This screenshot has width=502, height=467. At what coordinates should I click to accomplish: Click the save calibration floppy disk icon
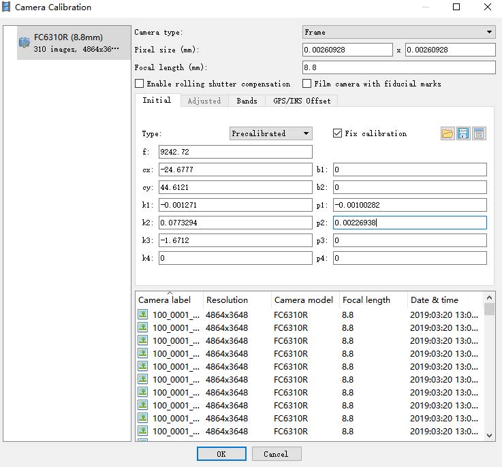(x=463, y=134)
